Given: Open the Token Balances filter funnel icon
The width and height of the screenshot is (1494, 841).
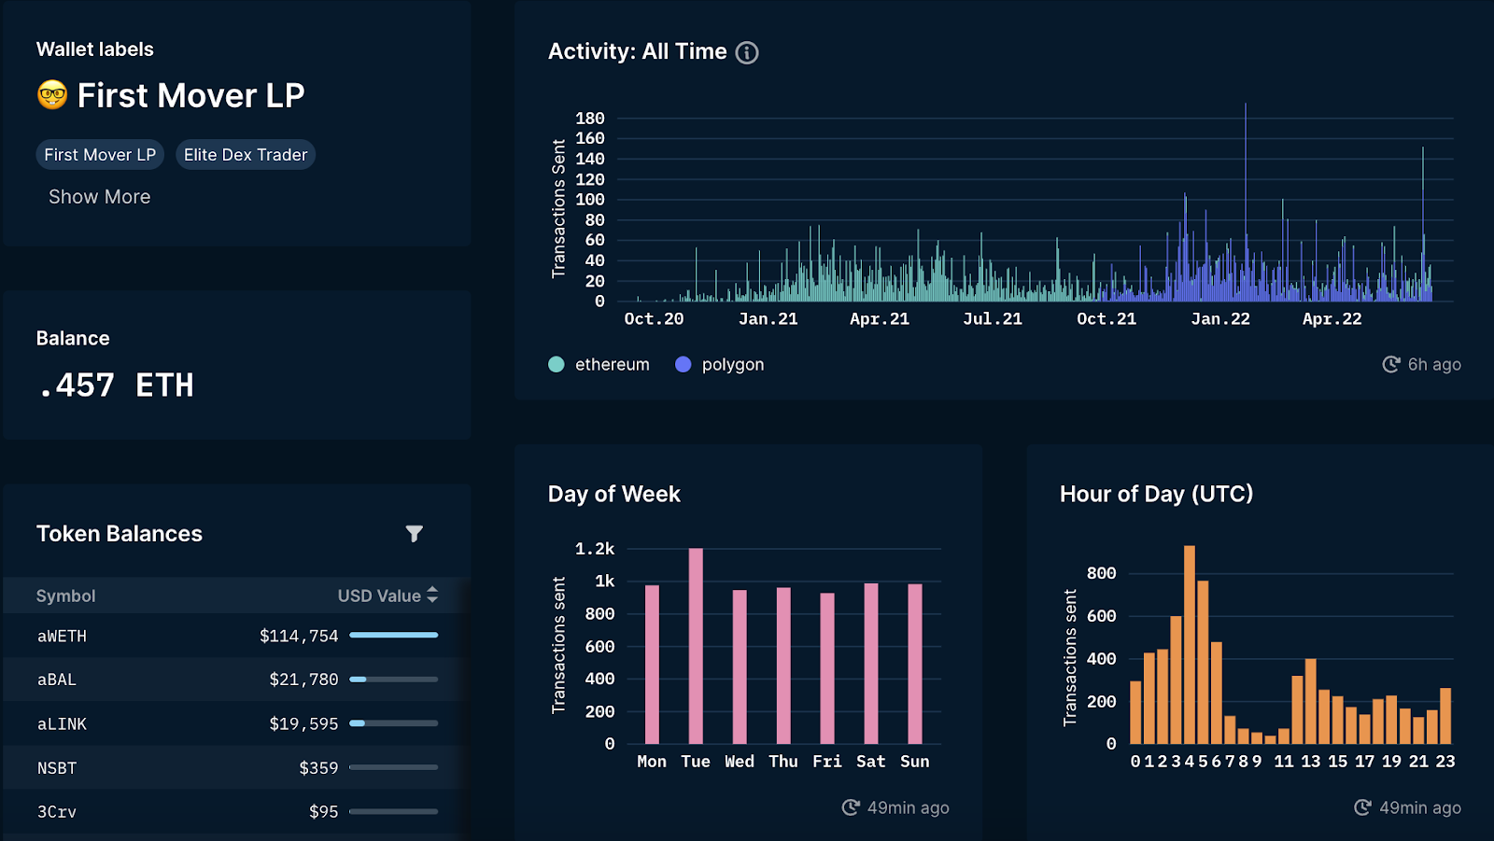Looking at the screenshot, I should coord(415,534).
